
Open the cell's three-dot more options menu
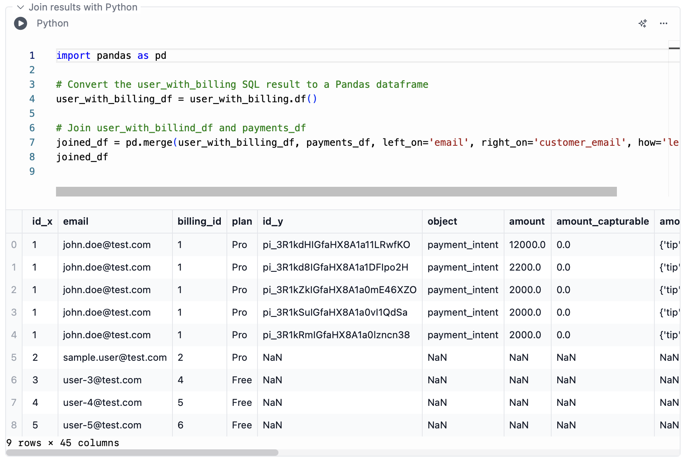point(664,23)
